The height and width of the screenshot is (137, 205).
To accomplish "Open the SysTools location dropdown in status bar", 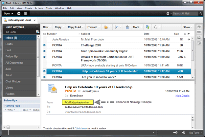I will 195,133.
